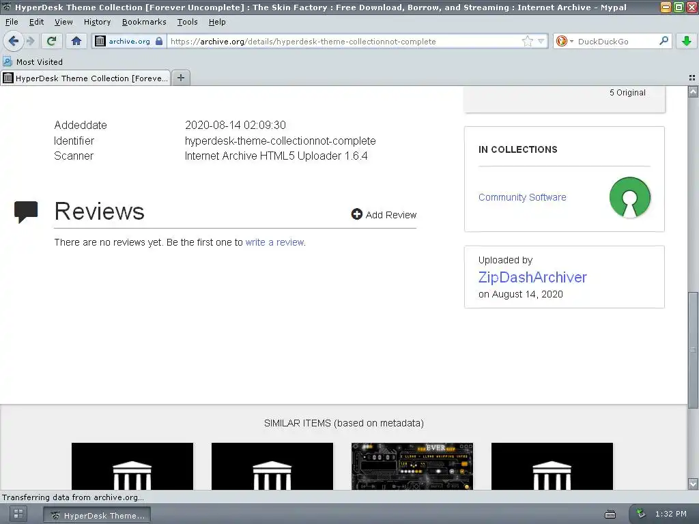This screenshot has width=699, height=524.
Task: Open ZipDashArchiver uploader profile
Action: [532, 277]
